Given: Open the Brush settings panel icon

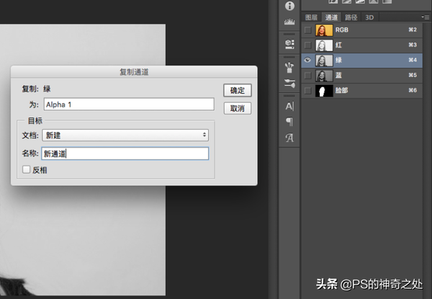Looking at the screenshot, I should pos(289,84).
